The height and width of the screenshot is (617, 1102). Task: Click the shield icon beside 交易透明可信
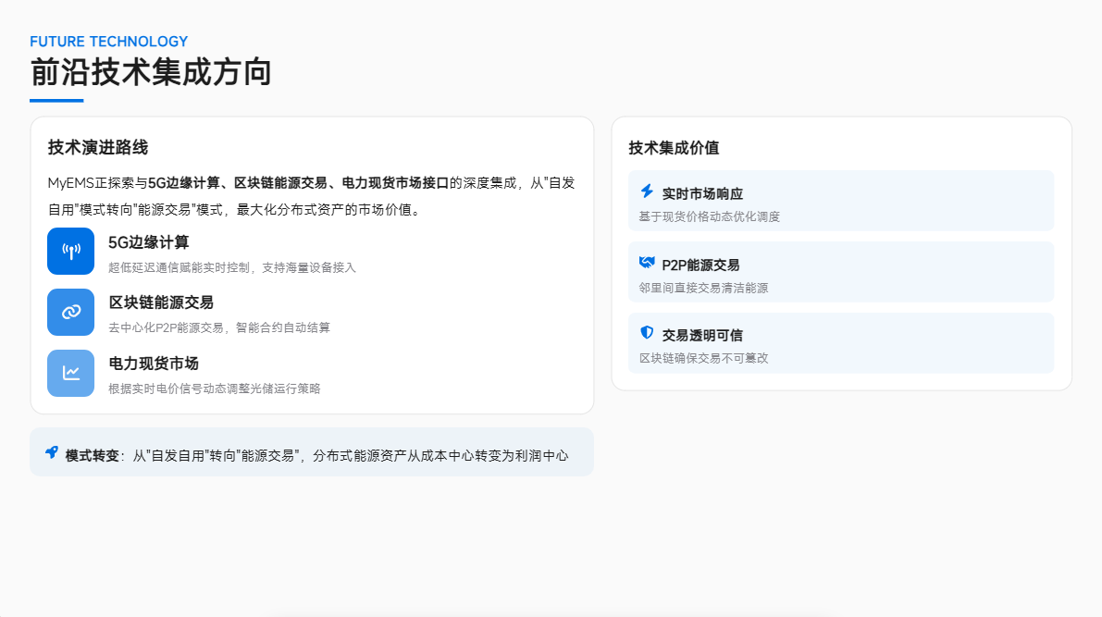648,333
